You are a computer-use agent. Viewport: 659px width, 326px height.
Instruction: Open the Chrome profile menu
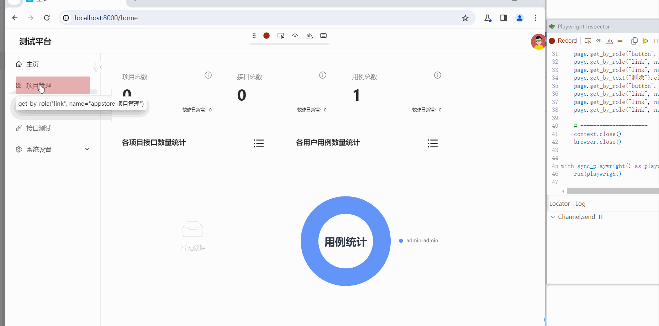[x=520, y=18]
